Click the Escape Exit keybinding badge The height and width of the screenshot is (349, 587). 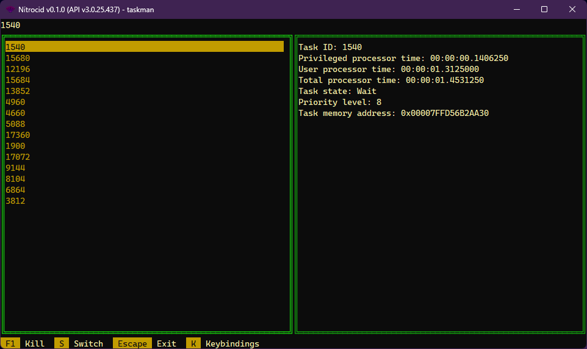(x=132, y=344)
